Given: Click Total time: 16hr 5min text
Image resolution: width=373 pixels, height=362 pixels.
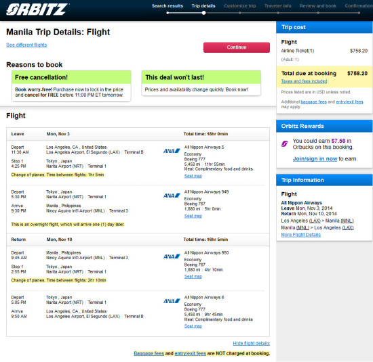Looking at the screenshot, I should pyautogui.click(x=205, y=240).
